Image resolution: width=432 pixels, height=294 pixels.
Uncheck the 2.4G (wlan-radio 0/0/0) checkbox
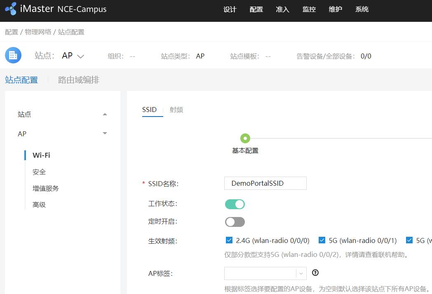tap(229, 239)
